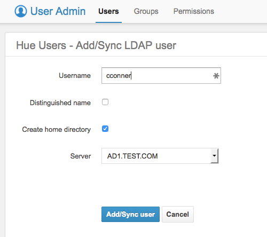The height and width of the screenshot is (237, 267).
Task: Open the User Admin title link
Action: 58,11
